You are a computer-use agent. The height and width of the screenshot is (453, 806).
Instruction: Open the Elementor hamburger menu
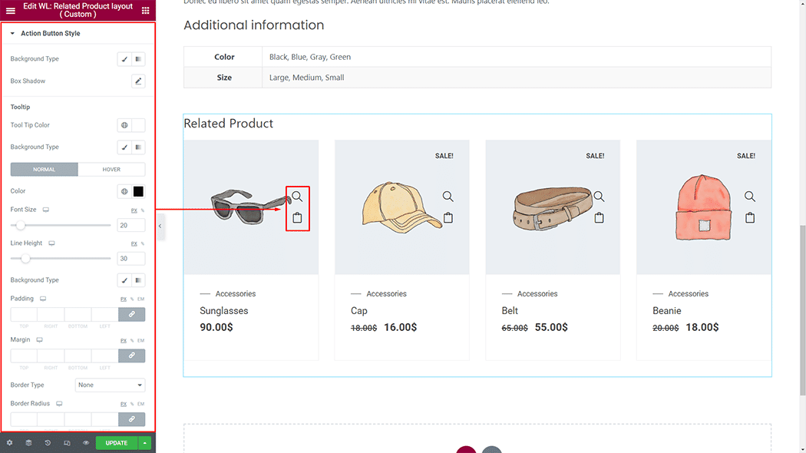pos(10,11)
